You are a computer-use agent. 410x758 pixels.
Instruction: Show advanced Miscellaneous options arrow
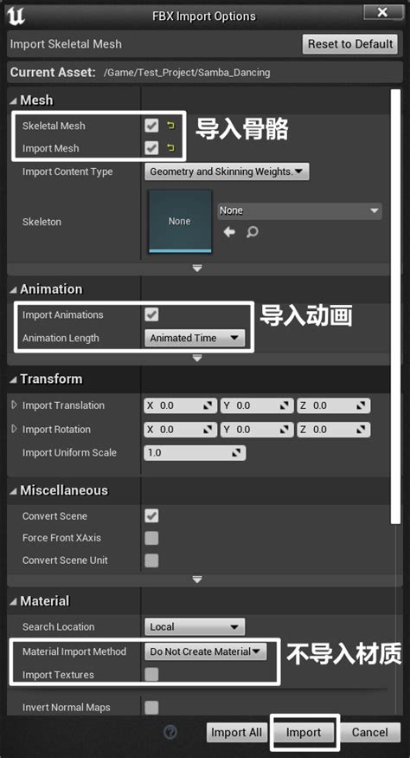(x=197, y=580)
